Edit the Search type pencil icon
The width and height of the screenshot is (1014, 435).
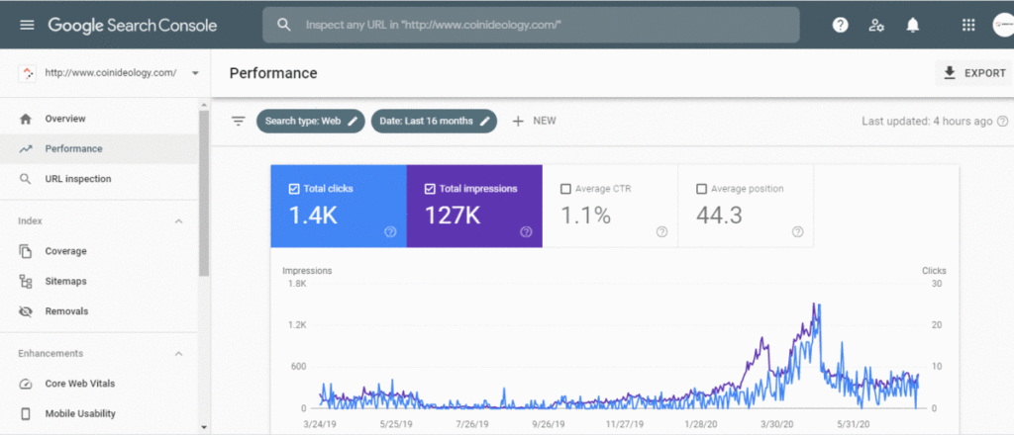[353, 121]
